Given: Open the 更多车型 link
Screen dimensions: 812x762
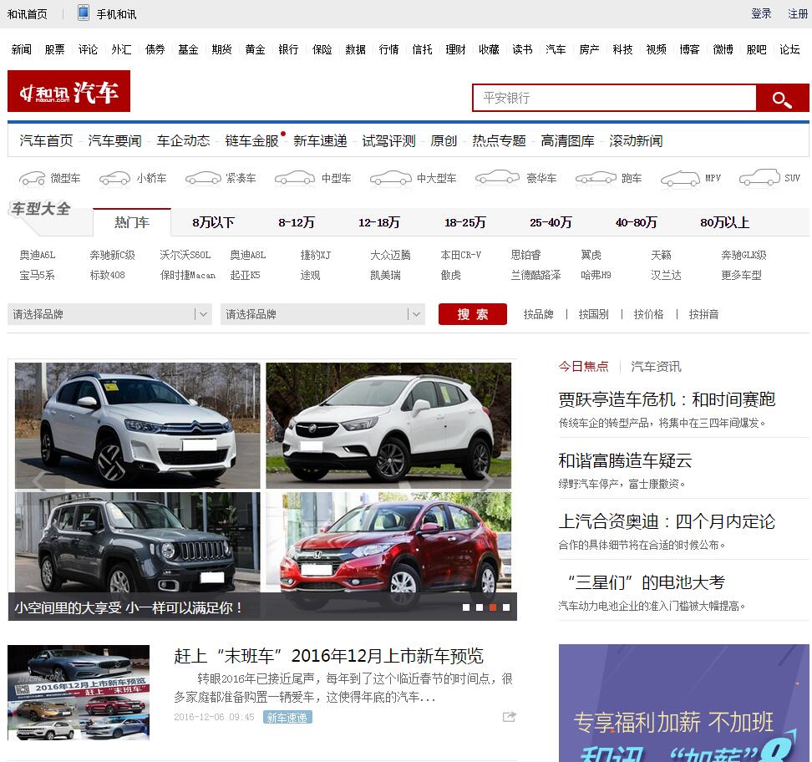Looking at the screenshot, I should coord(741,275).
